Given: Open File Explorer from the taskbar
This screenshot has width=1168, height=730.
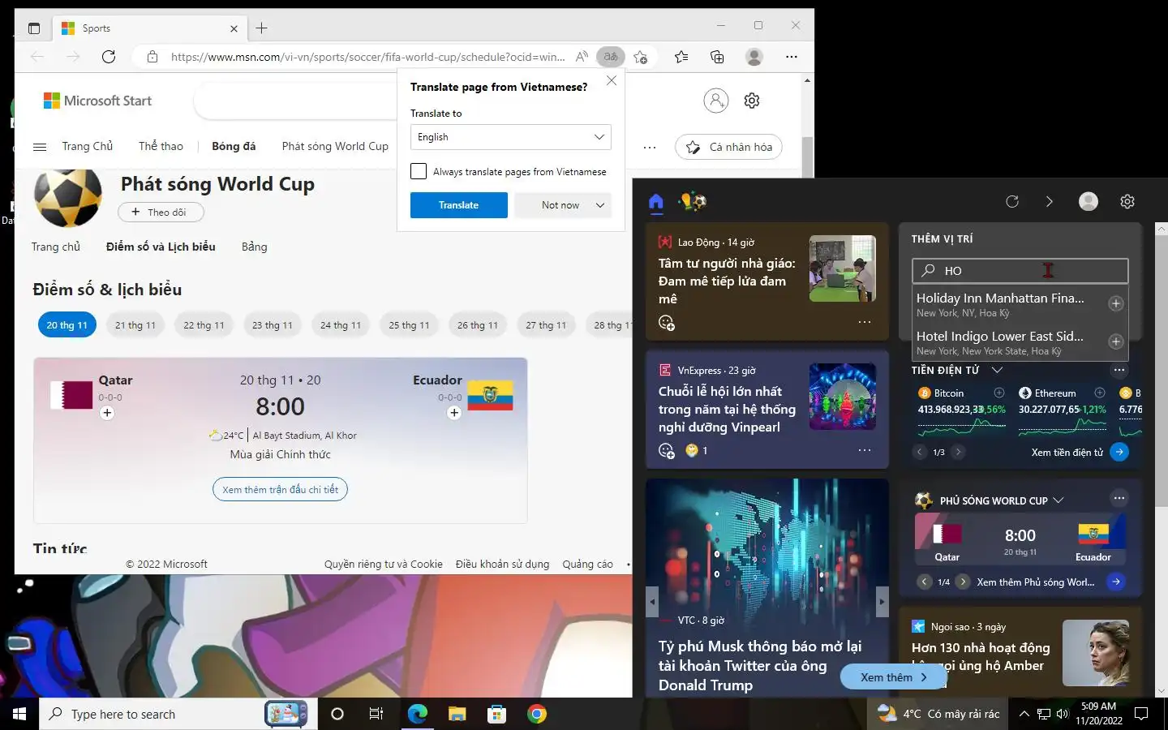Looking at the screenshot, I should (457, 714).
